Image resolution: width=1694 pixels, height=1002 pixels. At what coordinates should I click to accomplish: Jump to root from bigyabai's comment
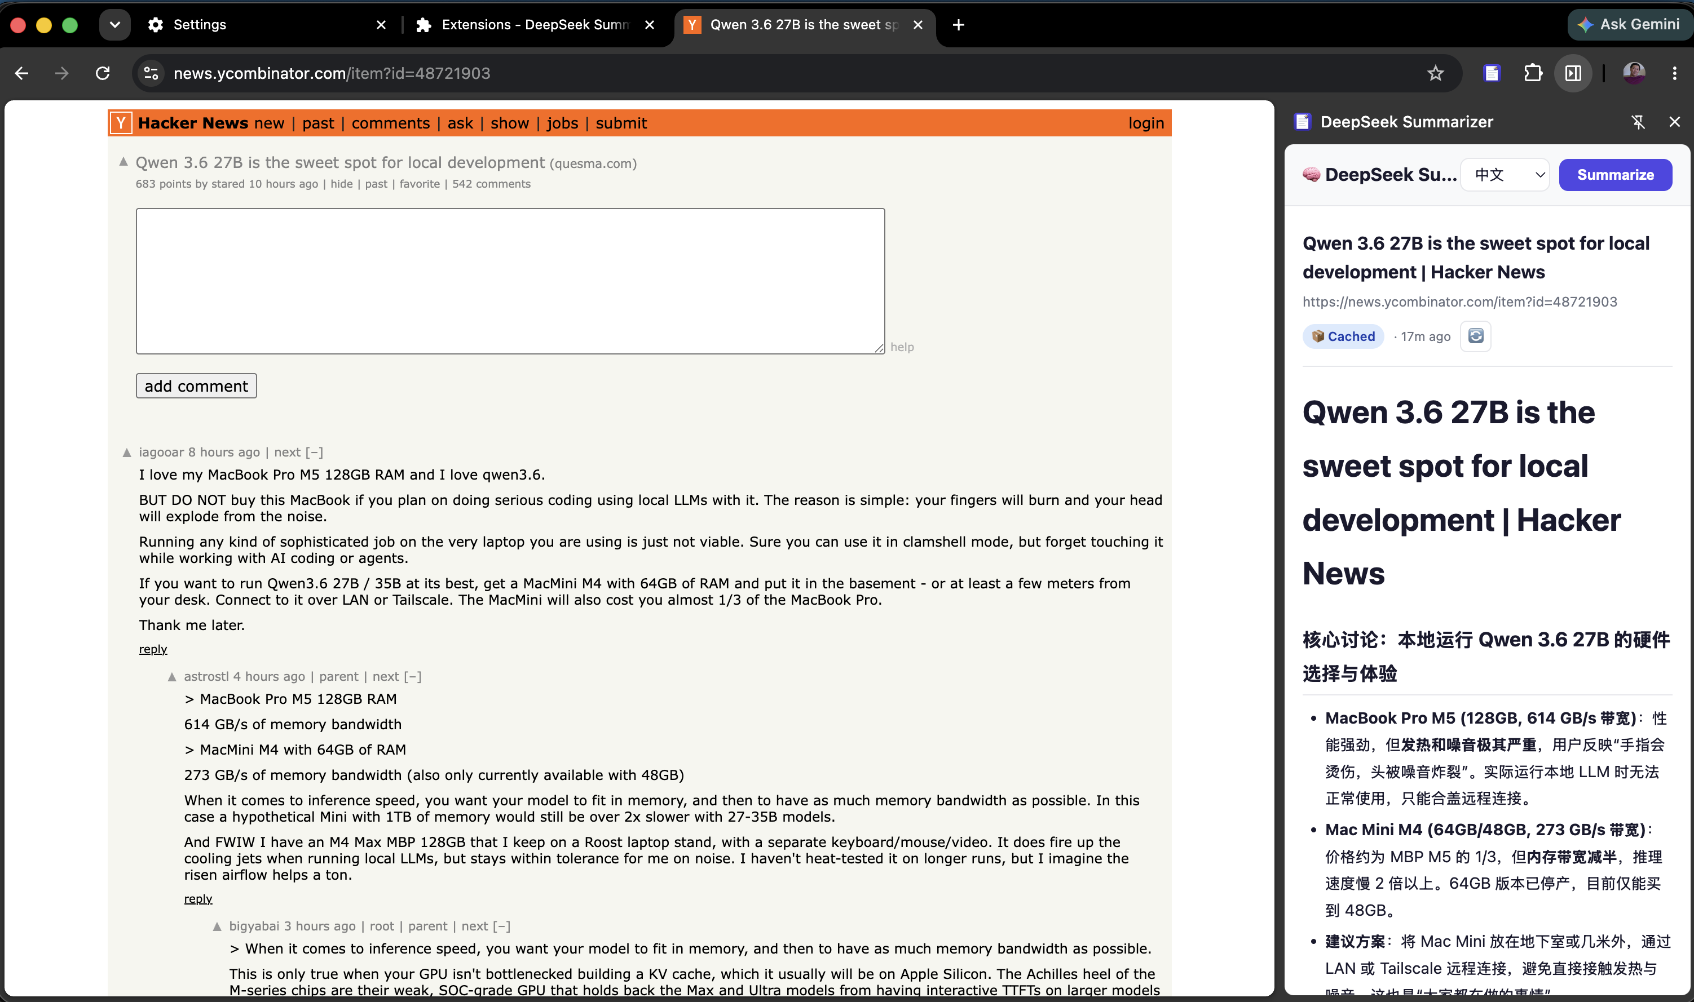(382, 926)
